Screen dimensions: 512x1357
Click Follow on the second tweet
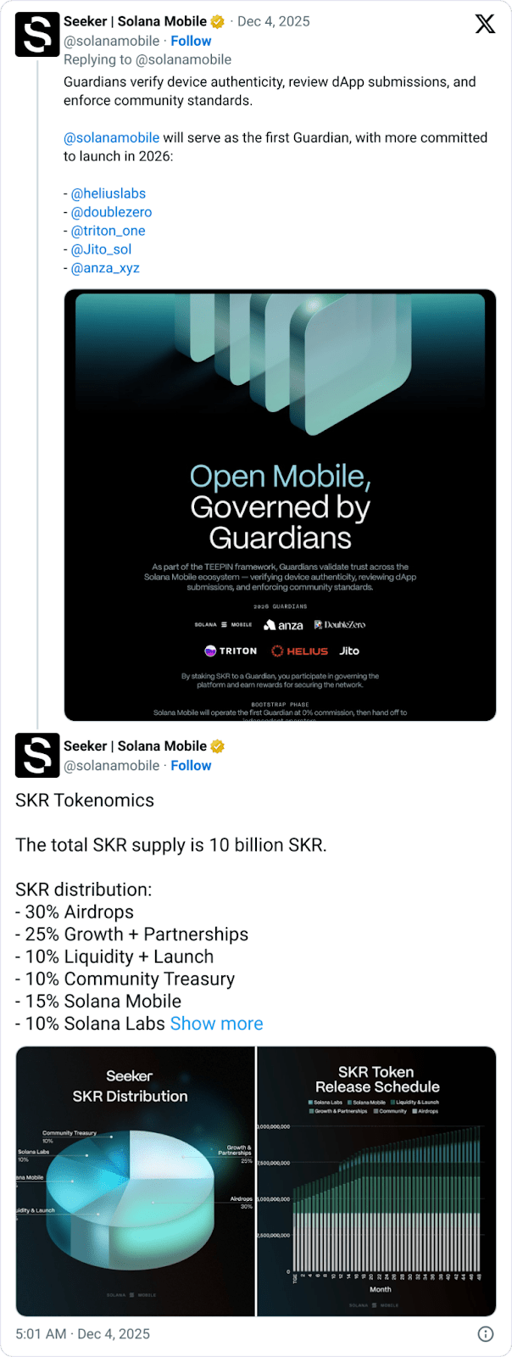191,765
